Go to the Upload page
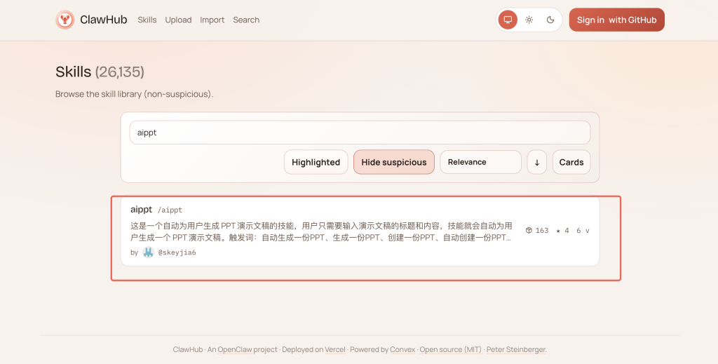This screenshot has width=718, height=364. click(x=178, y=20)
